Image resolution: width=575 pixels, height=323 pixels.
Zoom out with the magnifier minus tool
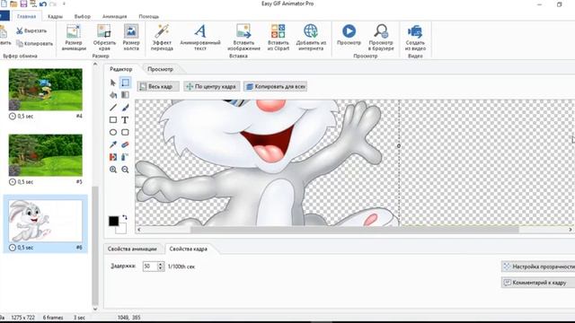pyautogui.click(x=125, y=170)
